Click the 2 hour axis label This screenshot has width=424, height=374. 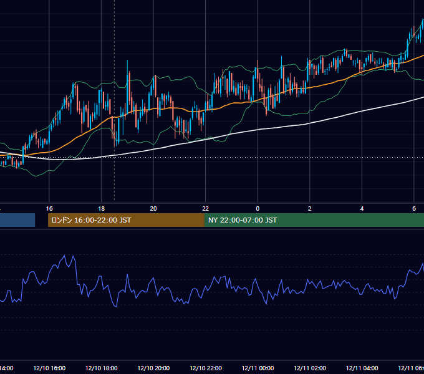[310, 209]
